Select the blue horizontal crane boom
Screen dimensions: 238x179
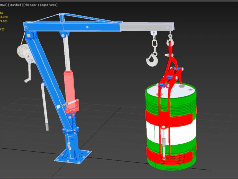pyautogui.click(x=73, y=26)
